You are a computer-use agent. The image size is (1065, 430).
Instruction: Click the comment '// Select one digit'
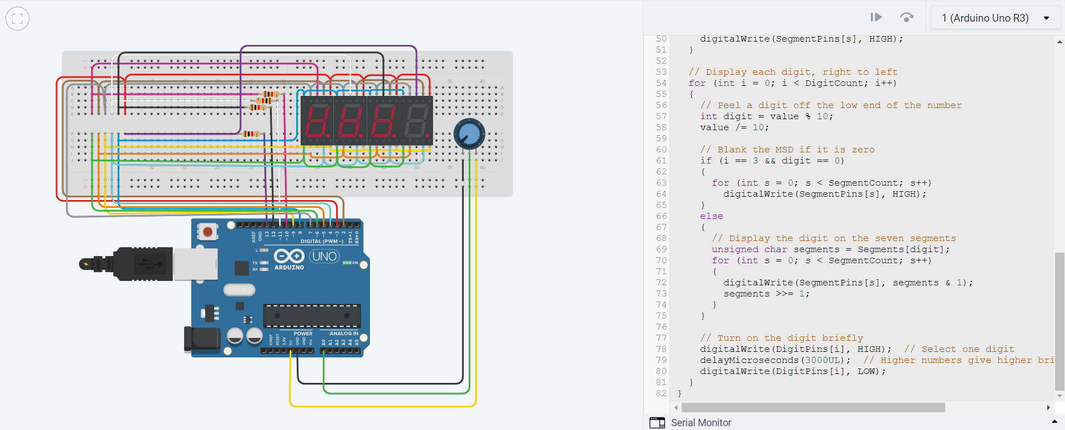click(x=959, y=349)
